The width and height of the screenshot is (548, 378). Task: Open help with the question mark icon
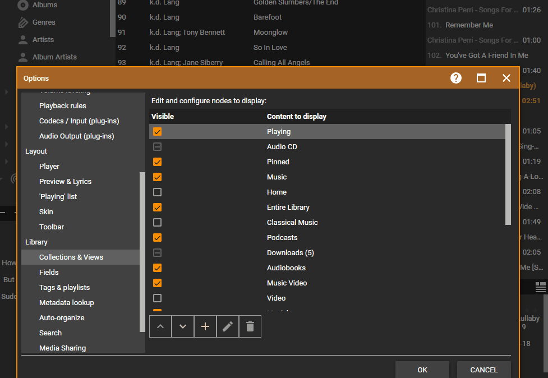tap(456, 78)
